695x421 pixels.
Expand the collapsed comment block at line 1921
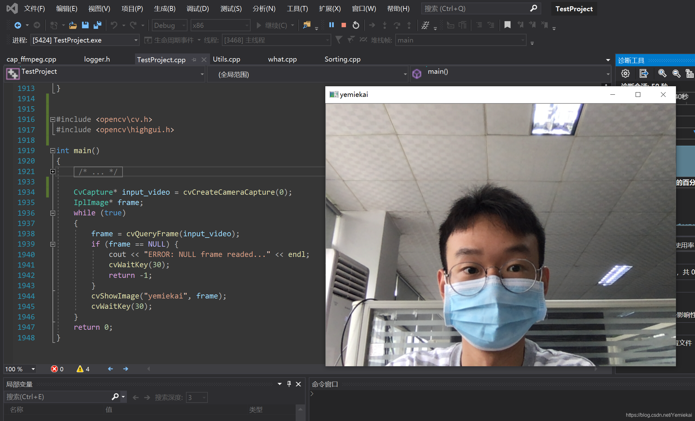(52, 172)
